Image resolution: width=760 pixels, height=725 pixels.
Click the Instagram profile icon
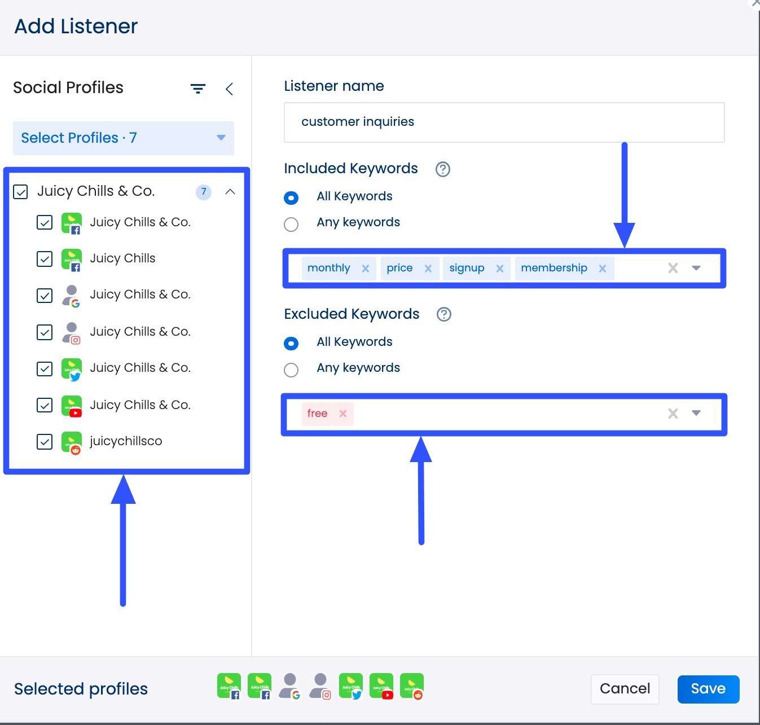pyautogui.click(x=72, y=332)
